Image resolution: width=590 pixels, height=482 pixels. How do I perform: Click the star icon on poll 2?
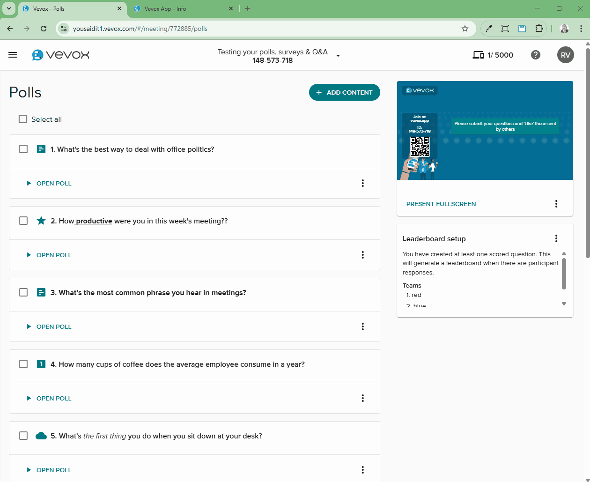click(x=41, y=221)
